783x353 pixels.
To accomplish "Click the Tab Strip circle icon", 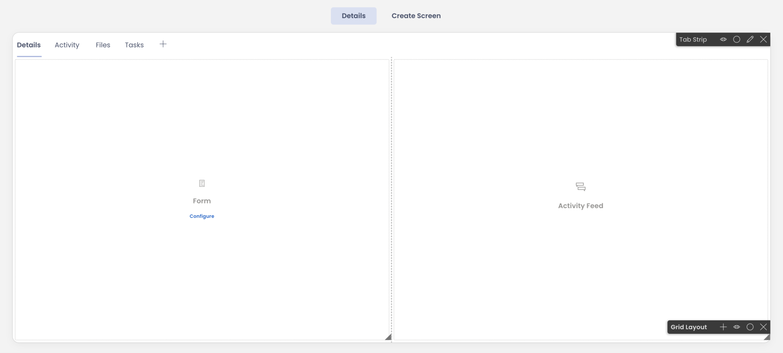I will 737,40.
